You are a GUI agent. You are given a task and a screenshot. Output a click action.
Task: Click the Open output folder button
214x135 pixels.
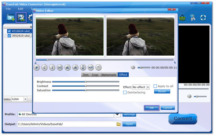pyautogui.click(x=129, y=124)
